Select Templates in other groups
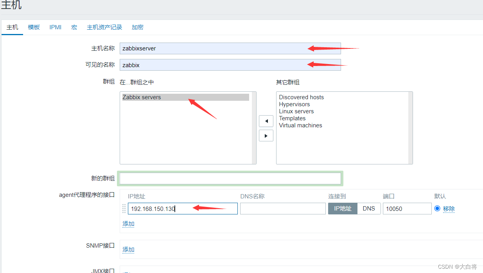Image resolution: width=483 pixels, height=273 pixels. 292,118
